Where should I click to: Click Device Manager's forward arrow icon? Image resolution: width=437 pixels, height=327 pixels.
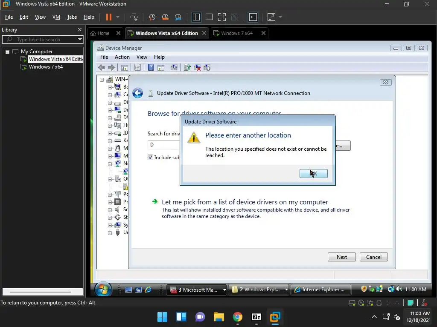111,68
